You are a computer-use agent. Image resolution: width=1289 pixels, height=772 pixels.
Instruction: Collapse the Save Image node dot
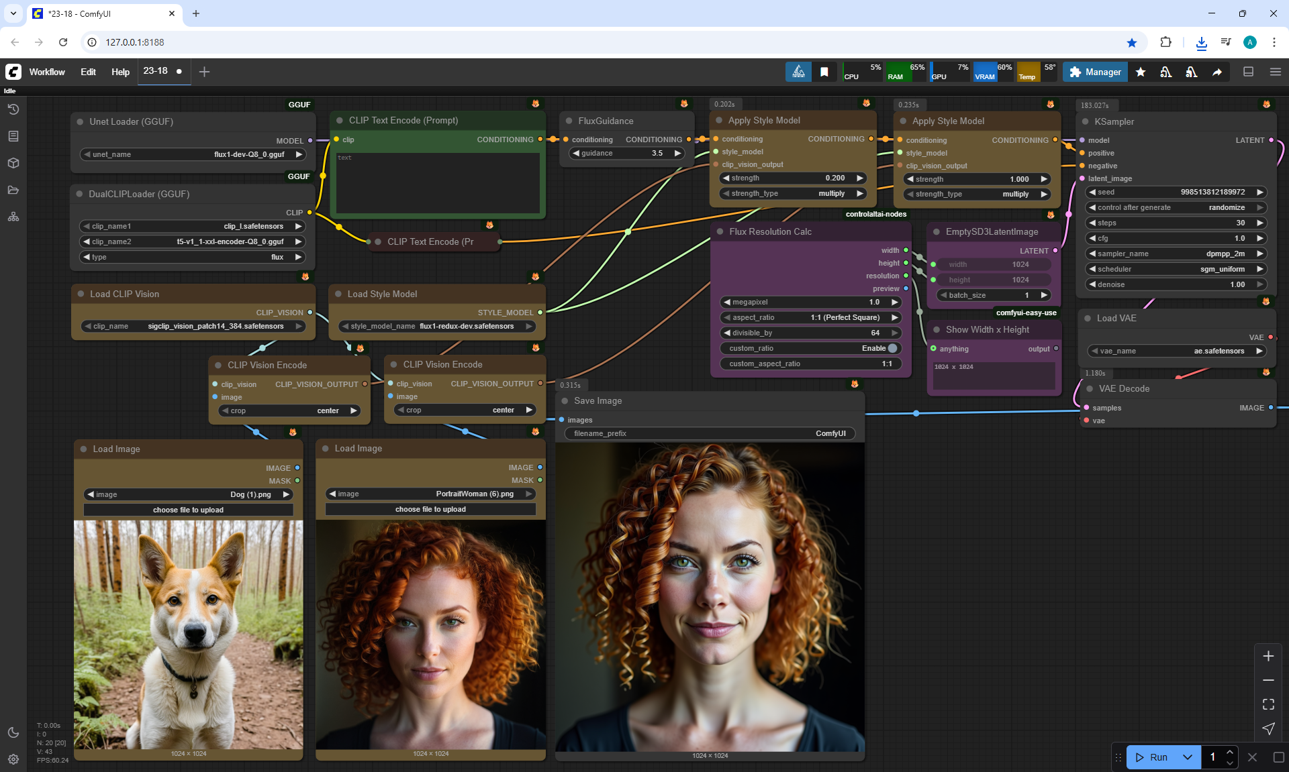(565, 400)
